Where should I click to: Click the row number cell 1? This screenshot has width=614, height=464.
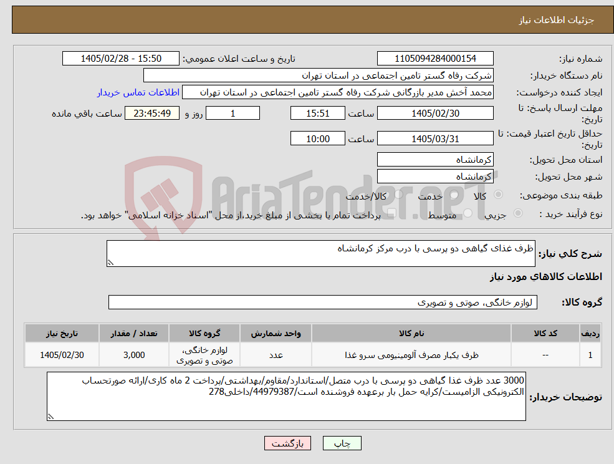pos(590,355)
